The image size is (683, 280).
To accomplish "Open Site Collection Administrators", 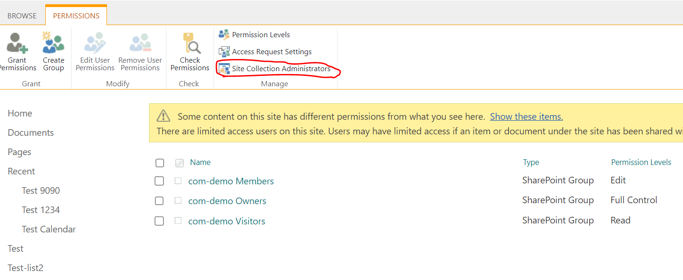I will 275,69.
